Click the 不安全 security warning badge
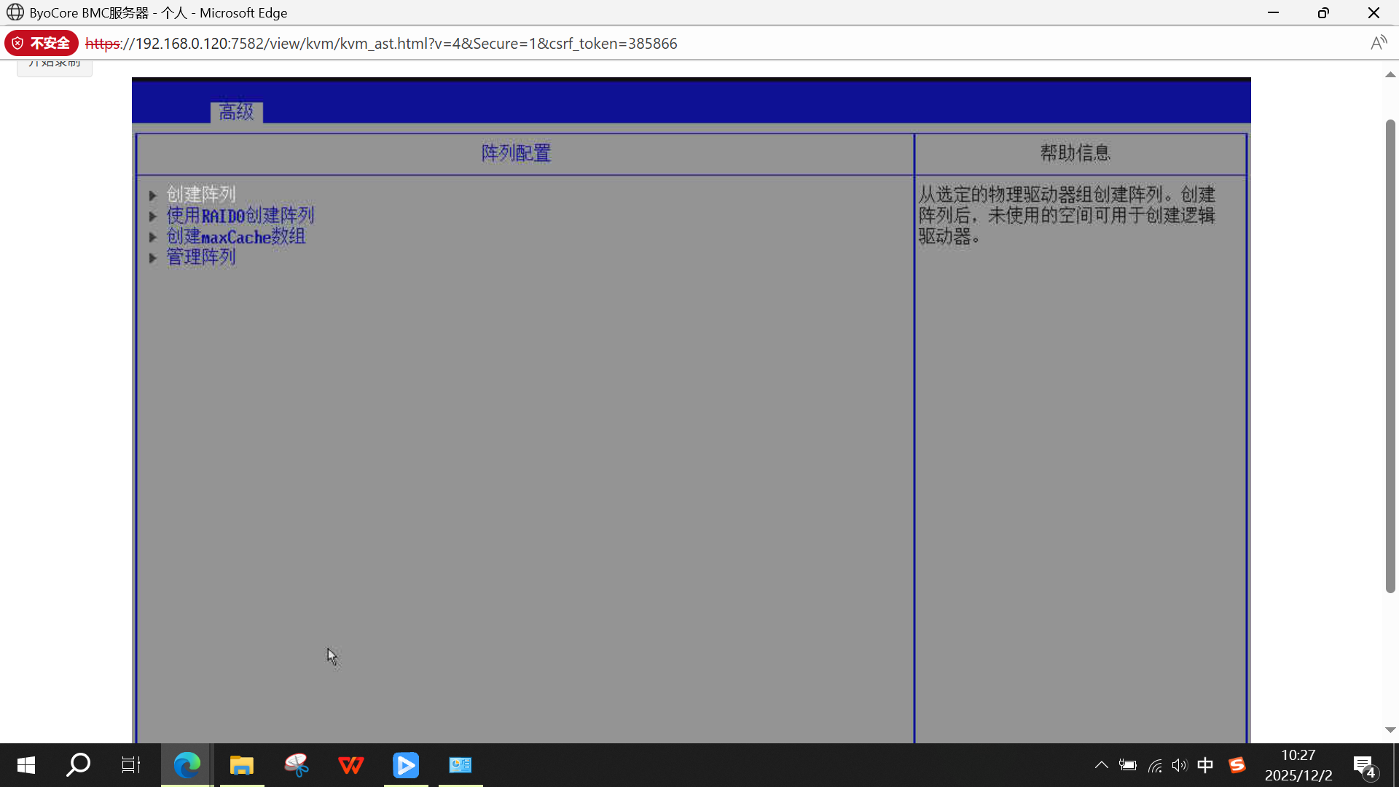The width and height of the screenshot is (1399, 787). (42, 44)
